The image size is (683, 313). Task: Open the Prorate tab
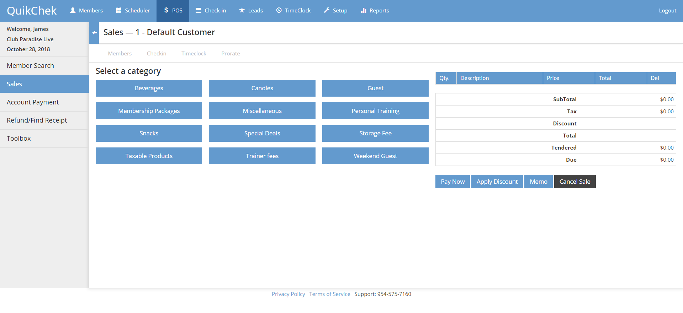(231, 54)
